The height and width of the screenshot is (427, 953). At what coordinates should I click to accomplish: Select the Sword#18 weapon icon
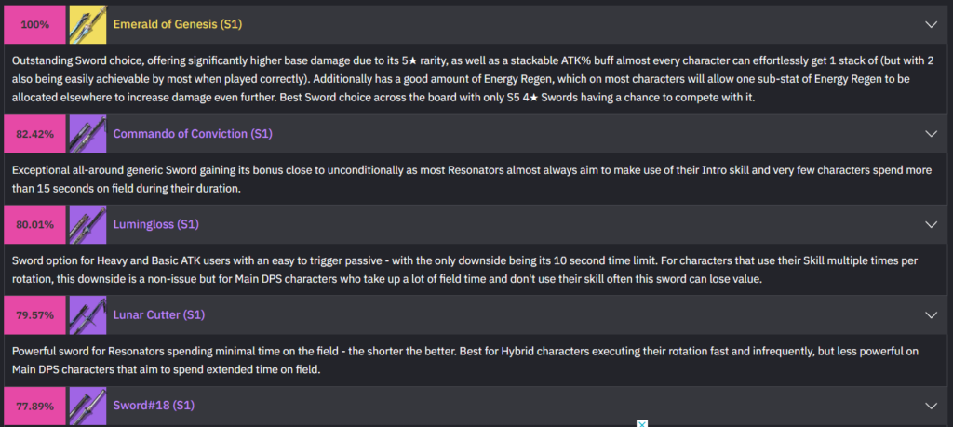pos(87,406)
